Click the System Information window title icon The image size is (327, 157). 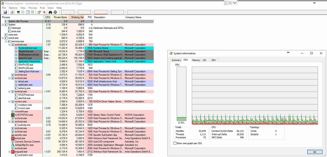(x=171, y=53)
